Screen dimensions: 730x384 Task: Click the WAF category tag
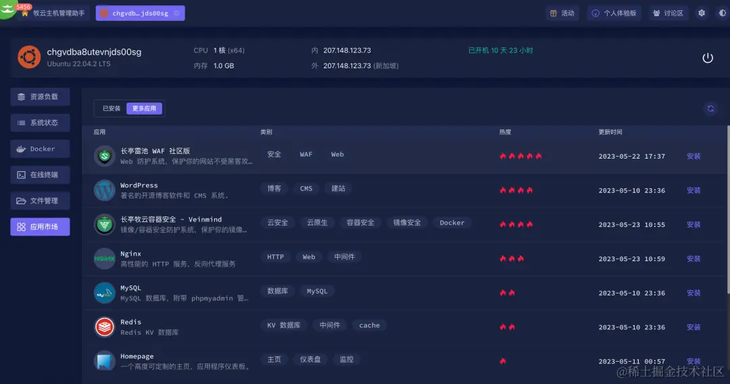coord(306,155)
